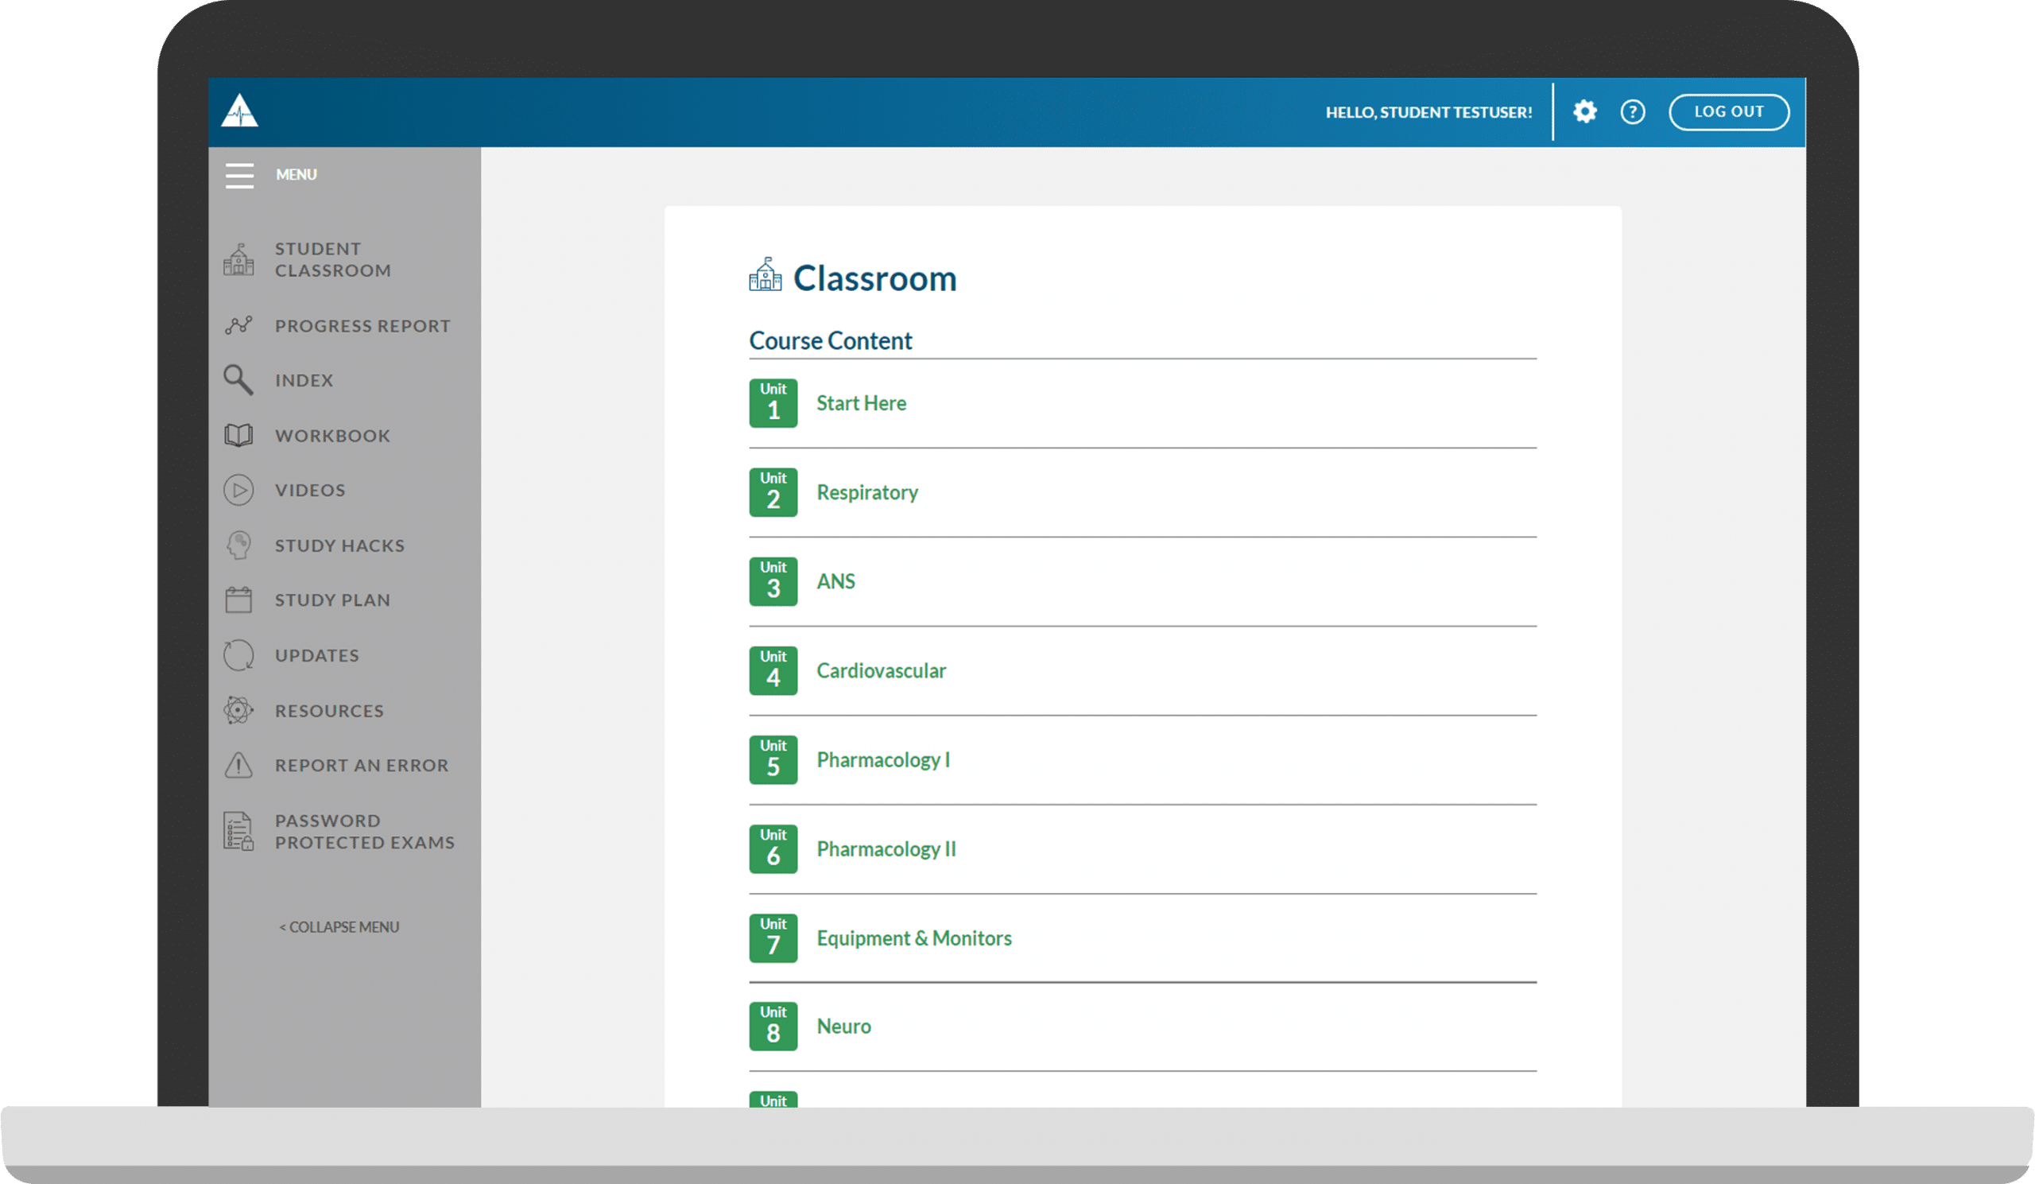Click the Student Classroom schoolhouse icon
The width and height of the screenshot is (2035, 1184).
click(238, 259)
